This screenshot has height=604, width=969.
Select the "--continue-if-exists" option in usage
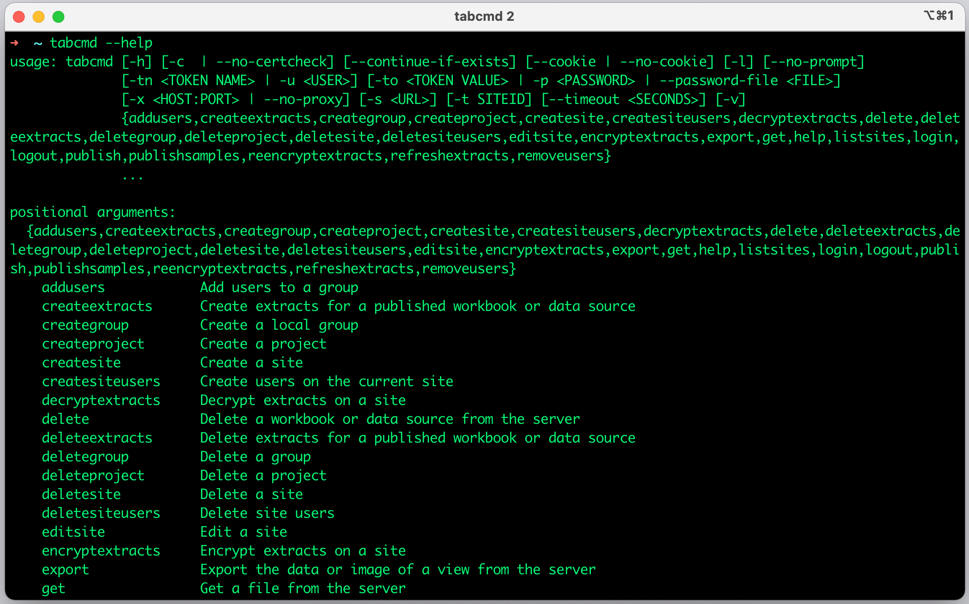[430, 62]
